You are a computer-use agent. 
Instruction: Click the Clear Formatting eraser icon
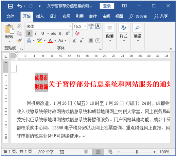[x=77, y=33]
